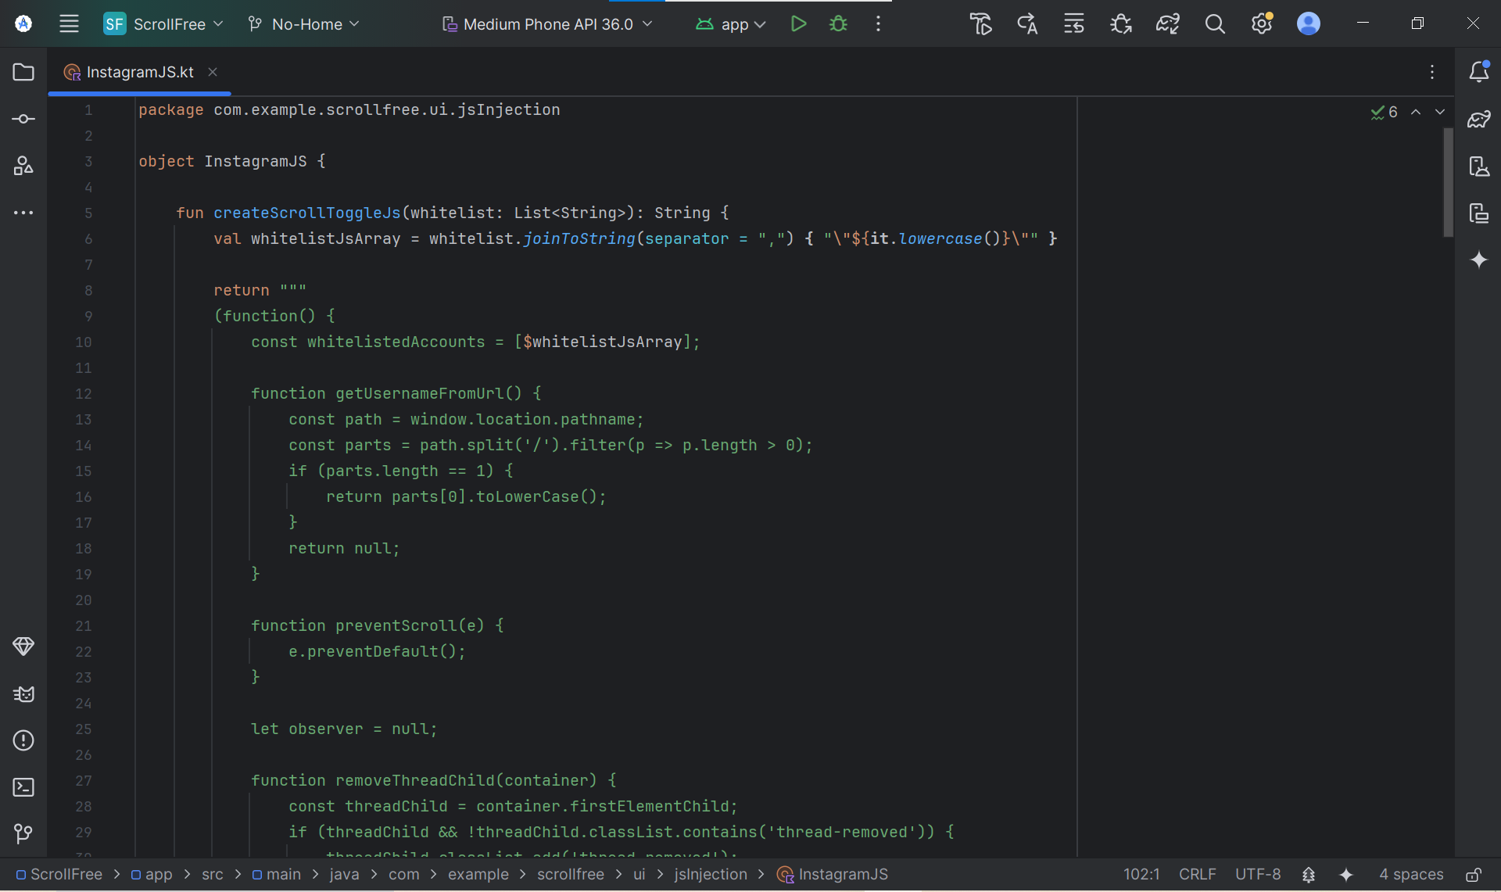Close the InstagramJS.kt tab

[213, 72]
